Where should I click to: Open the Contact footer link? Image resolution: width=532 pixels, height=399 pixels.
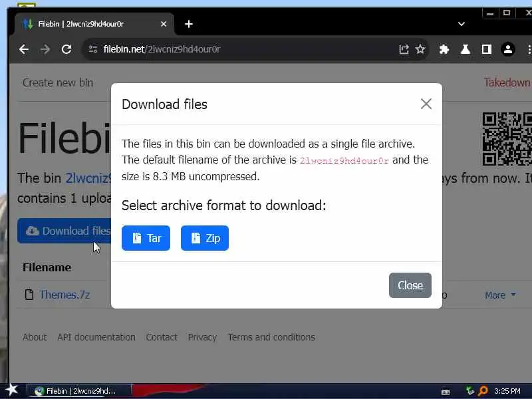pyautogui.click(x=162, y=337)
